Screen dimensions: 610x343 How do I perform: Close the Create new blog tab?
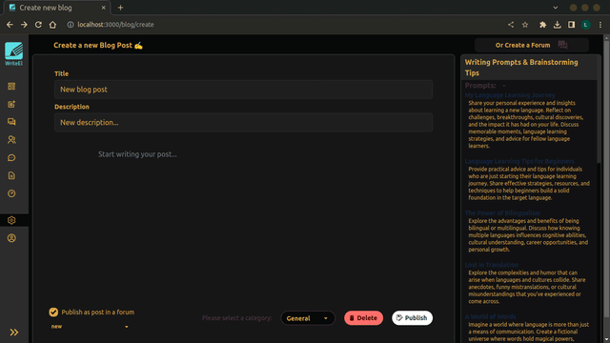point(104,8)
